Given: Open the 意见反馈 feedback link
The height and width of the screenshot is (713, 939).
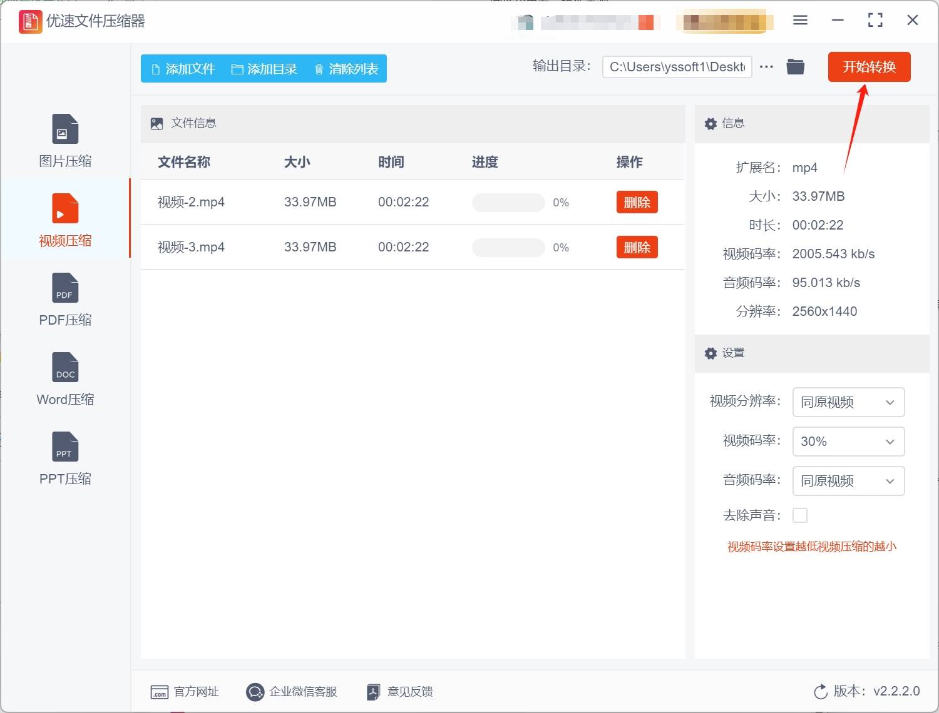Looking at the screenshot, I should coord(401,692).
